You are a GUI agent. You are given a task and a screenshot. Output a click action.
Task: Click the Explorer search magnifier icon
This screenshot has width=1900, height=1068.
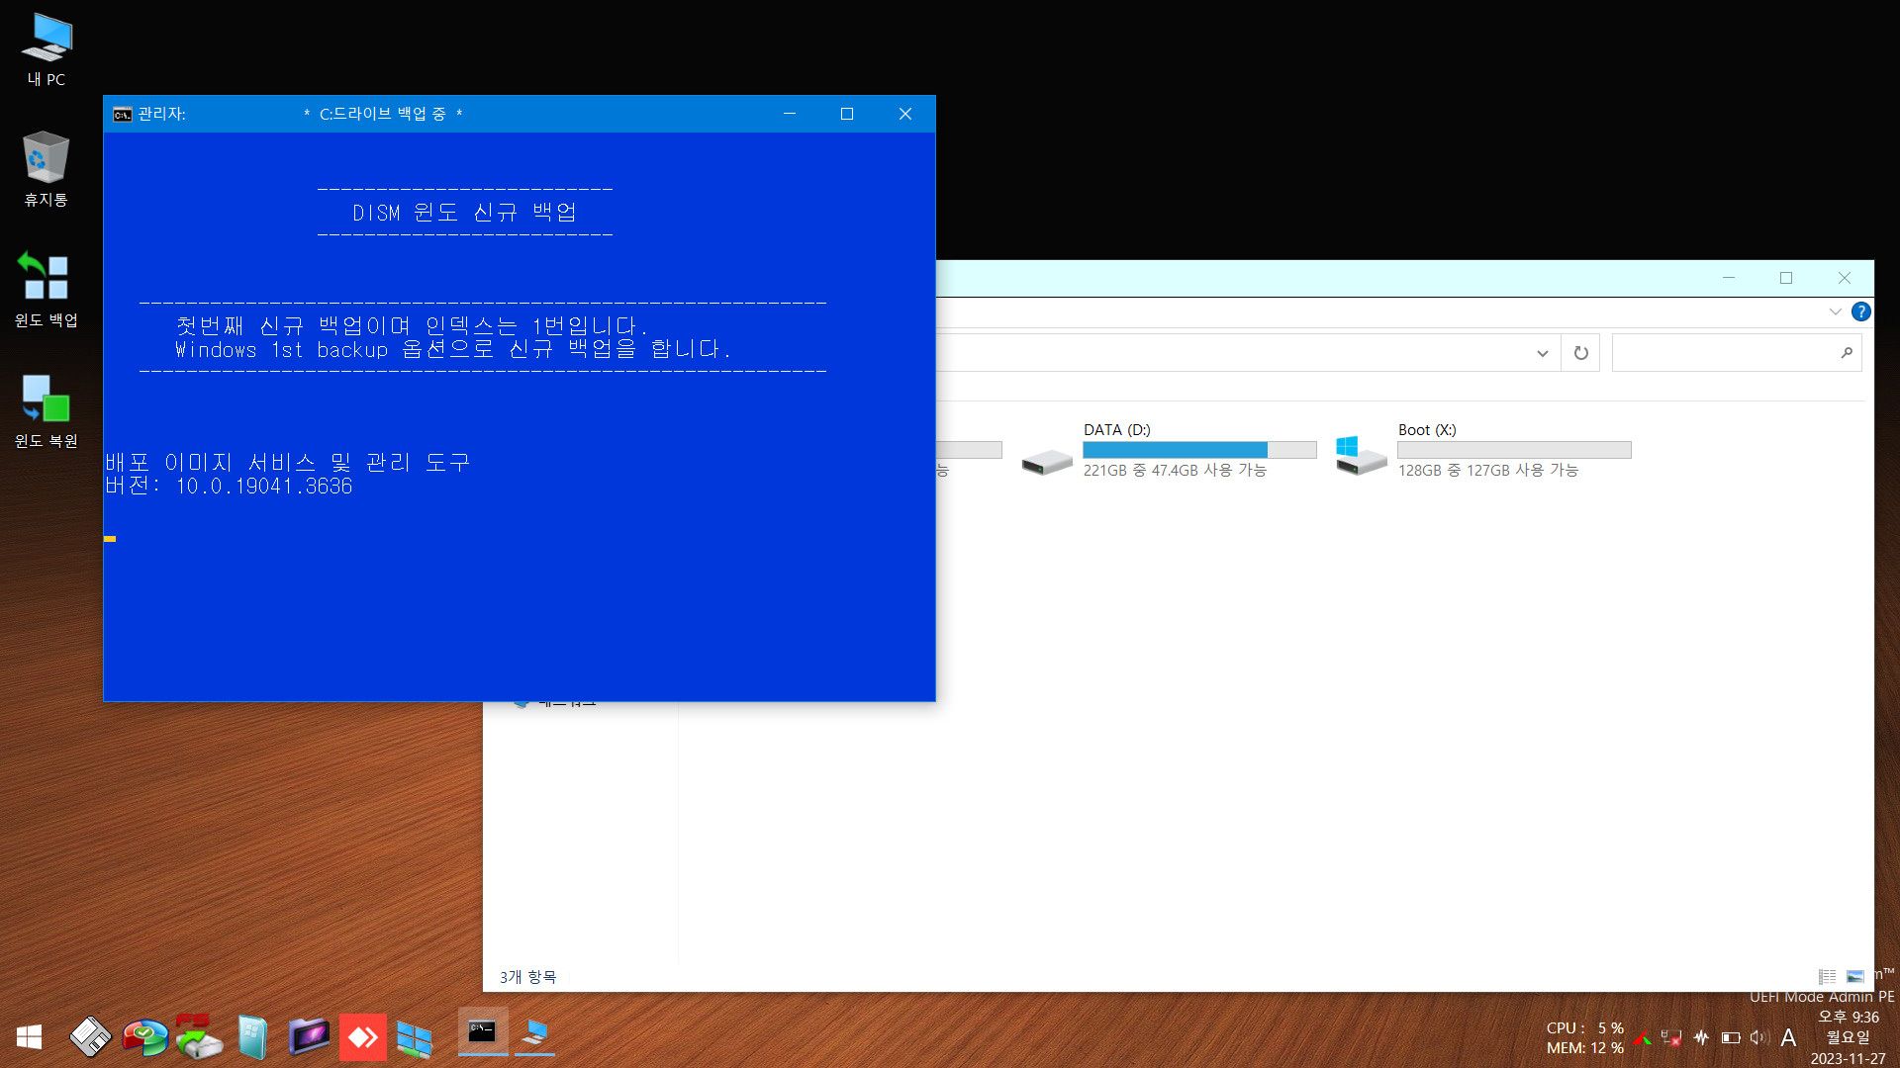pyautogui.click(x=1847, y=353)
